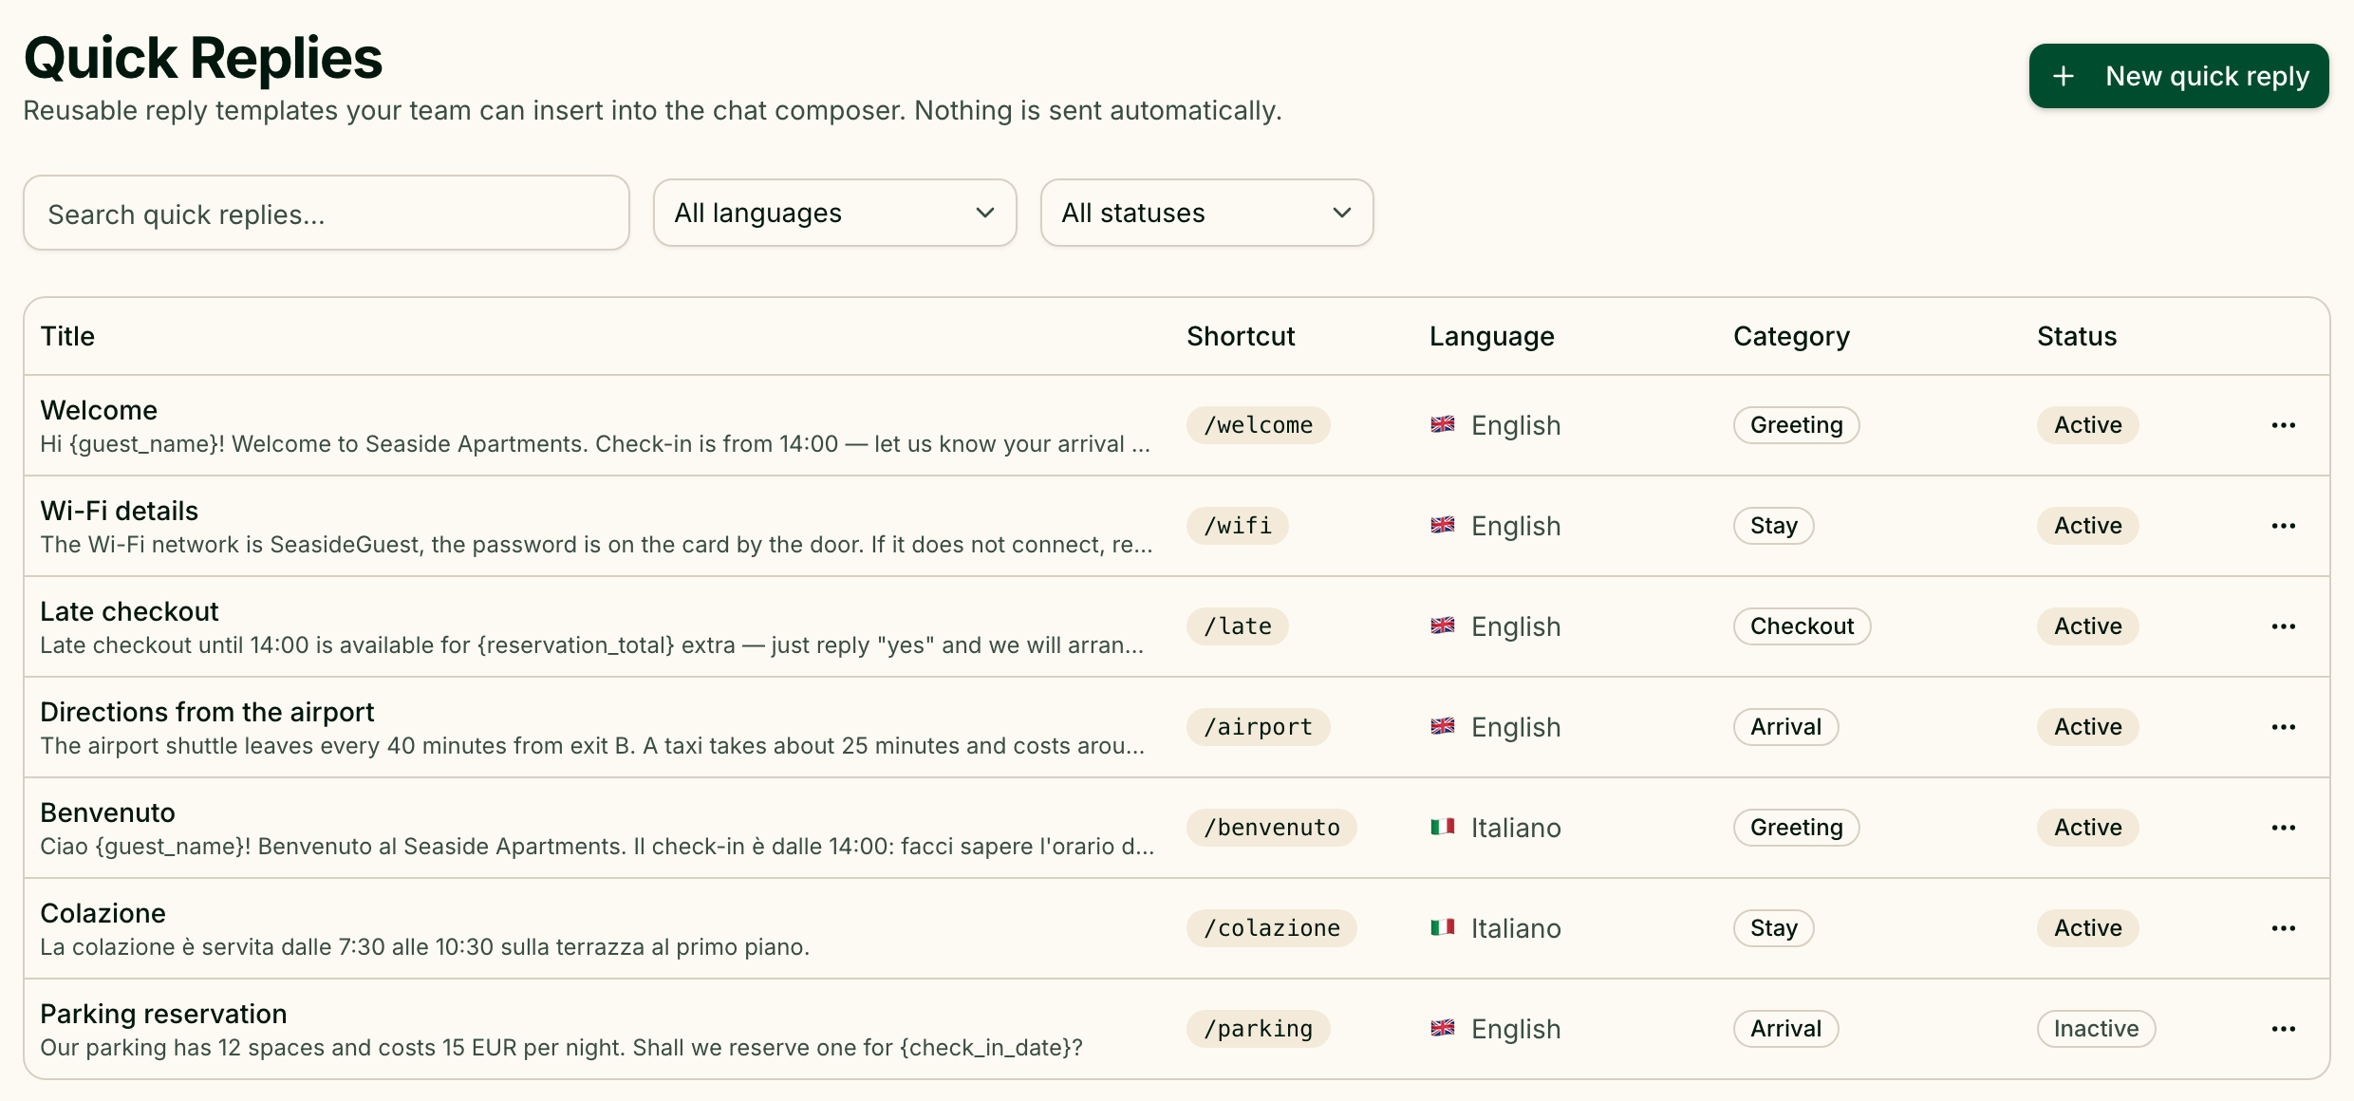Click the /welcome shortcut chip
Image resolution: width=2354 pixels, height=1101 pixels.
click(1258, 425)
